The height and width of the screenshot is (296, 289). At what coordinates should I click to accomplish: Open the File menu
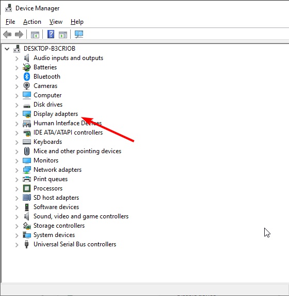10,22
